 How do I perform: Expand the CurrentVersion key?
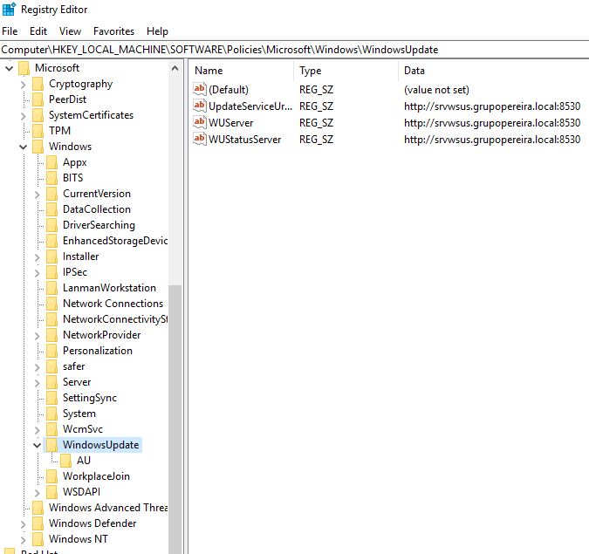point(38,195)
